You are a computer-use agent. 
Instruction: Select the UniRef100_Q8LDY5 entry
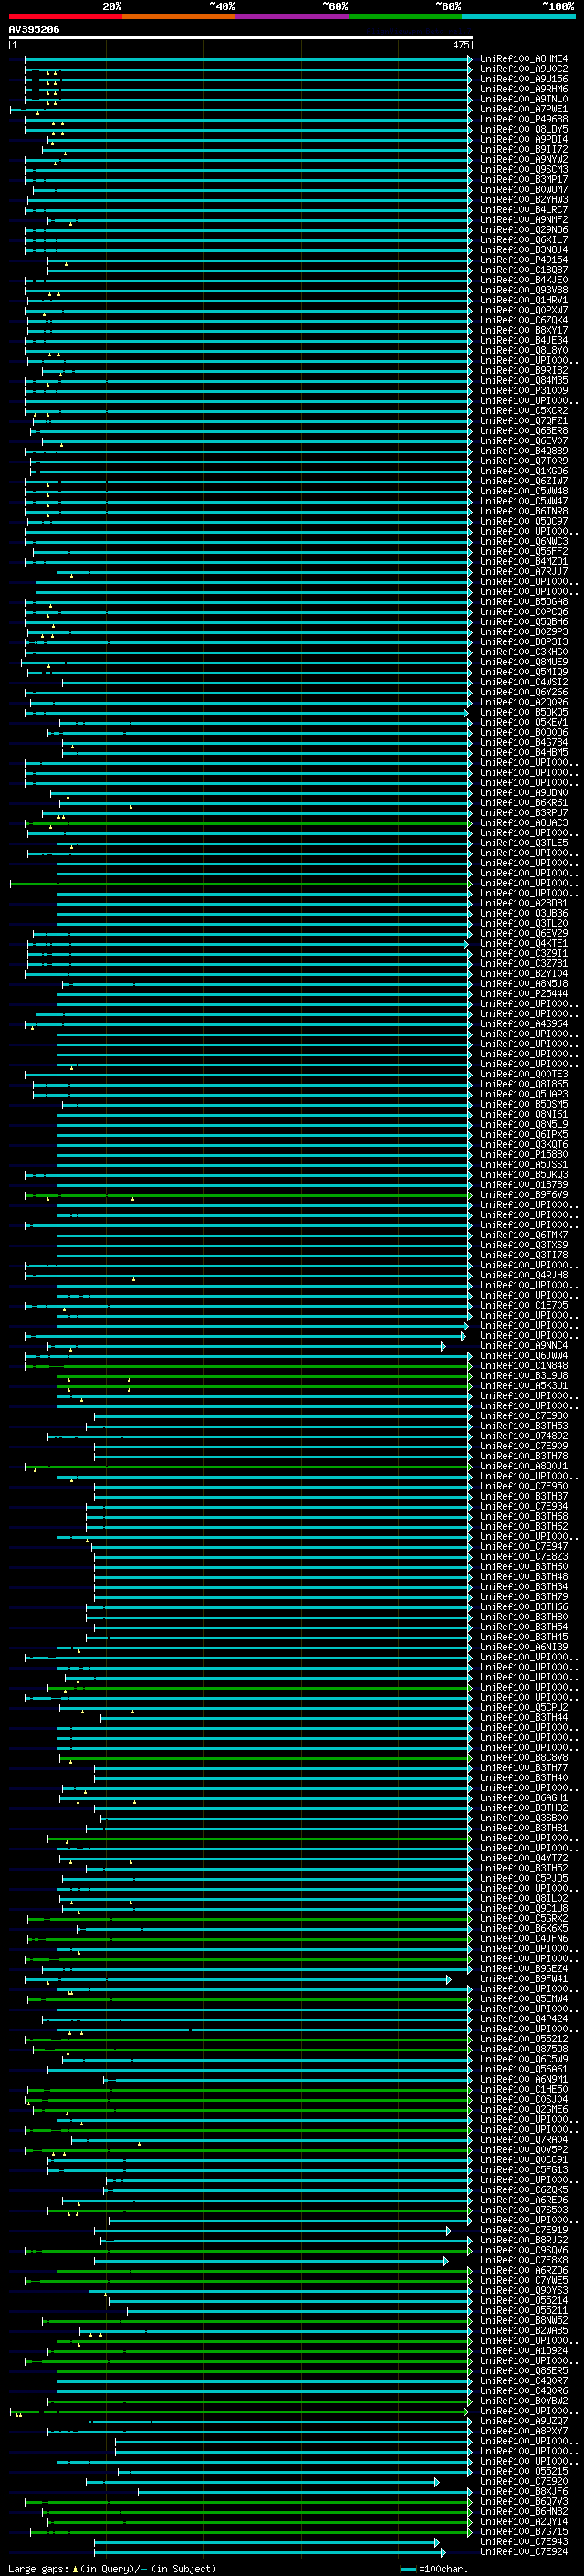tap(524, 129)
